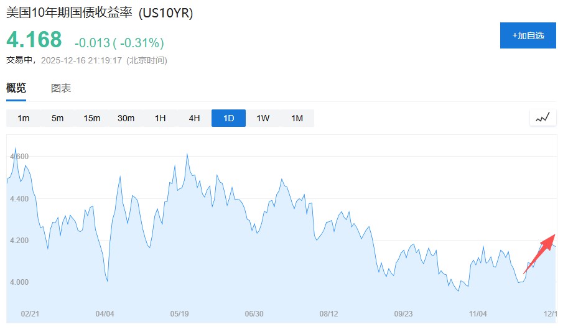Click the -0.013 (-0.31%) change text
Screen dimensions: 568x332
click(119, 43)
